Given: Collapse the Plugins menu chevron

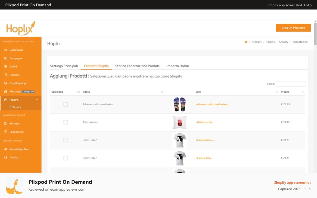Looking at the screenshot, I should (x=37, y=100).
